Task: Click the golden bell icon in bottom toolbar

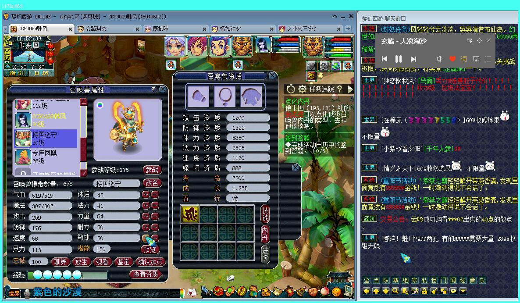Action: pyautogui.click(x=301, y=292)
